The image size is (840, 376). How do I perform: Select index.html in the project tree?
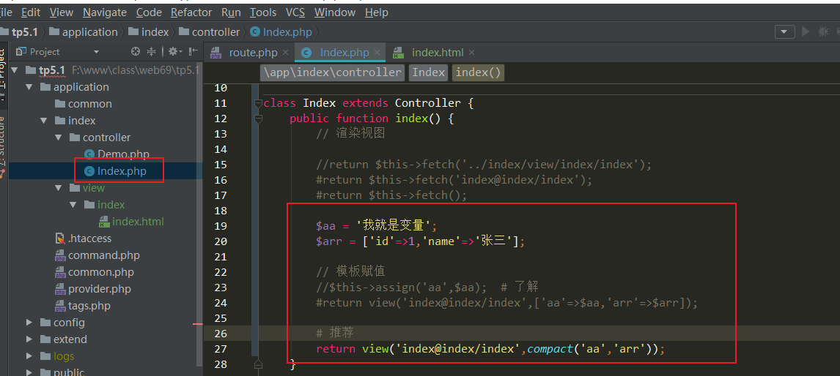[132, 222]
